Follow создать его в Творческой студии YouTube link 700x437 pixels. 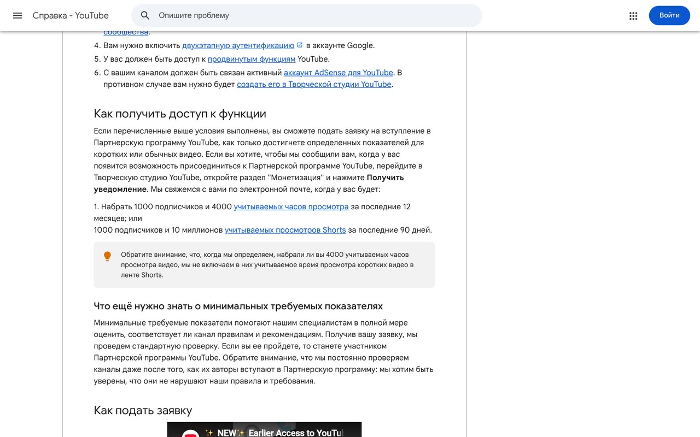[314, 84]
